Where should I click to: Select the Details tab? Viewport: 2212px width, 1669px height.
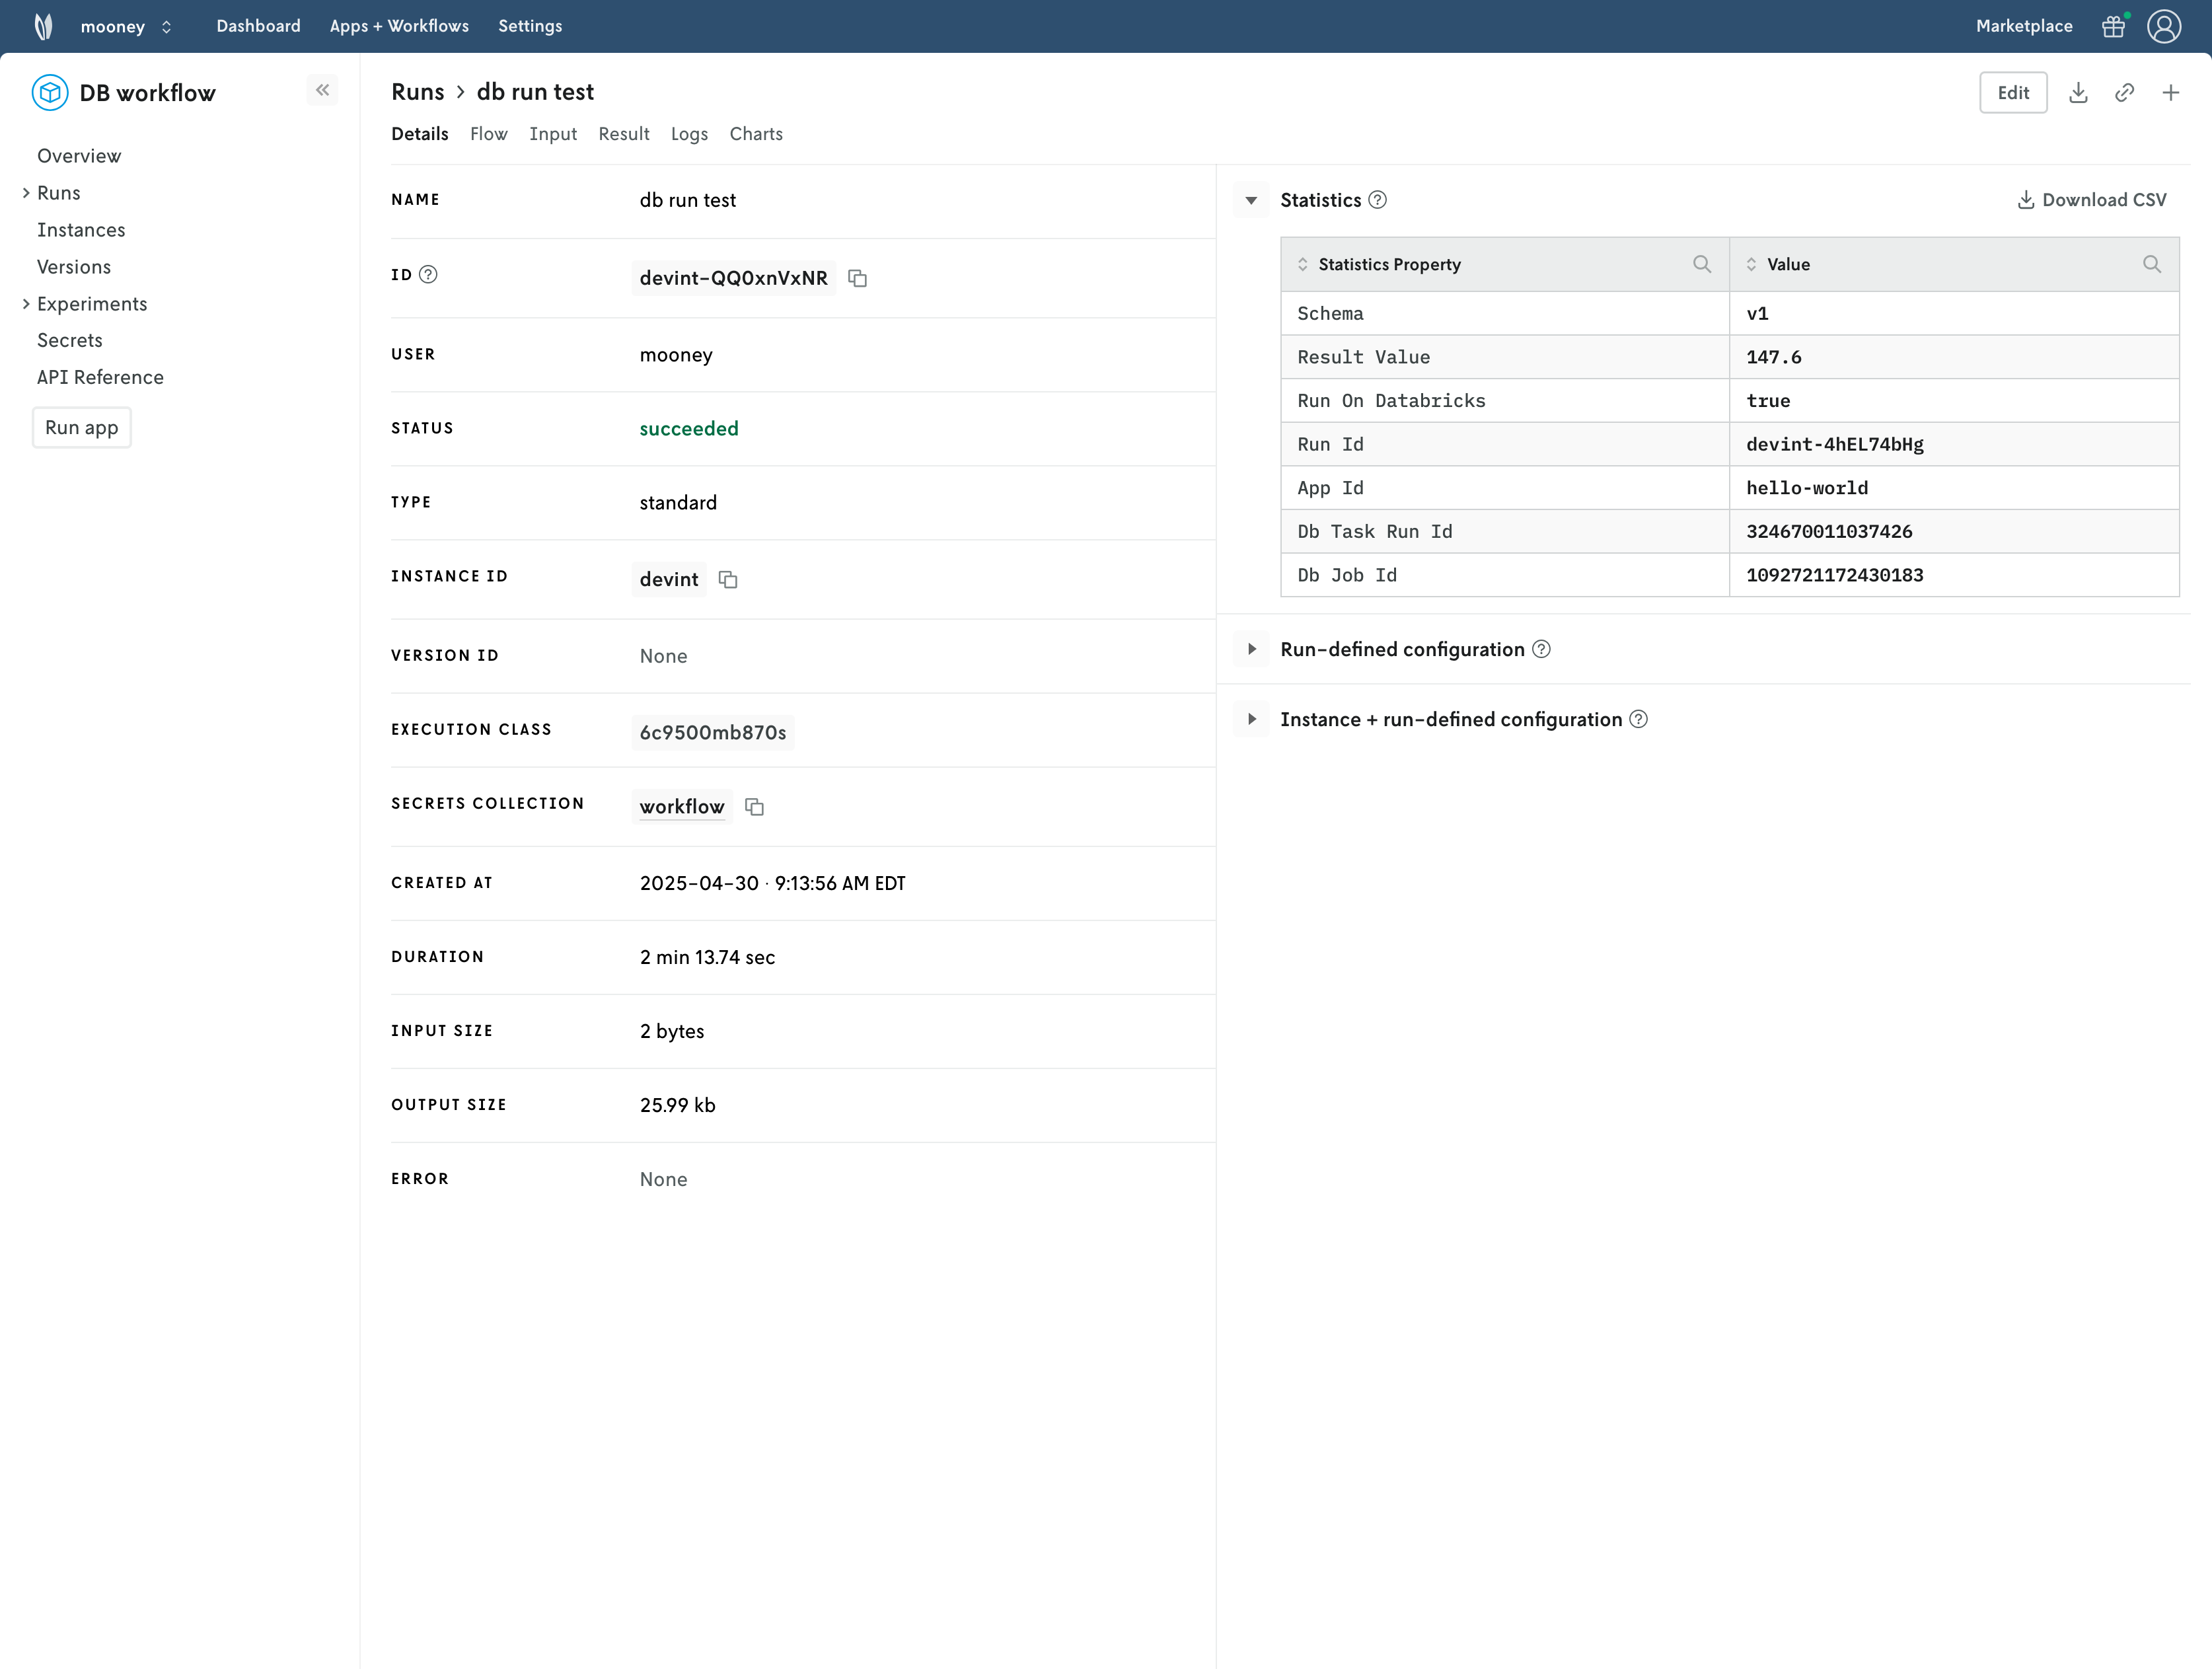pos(420,134)
